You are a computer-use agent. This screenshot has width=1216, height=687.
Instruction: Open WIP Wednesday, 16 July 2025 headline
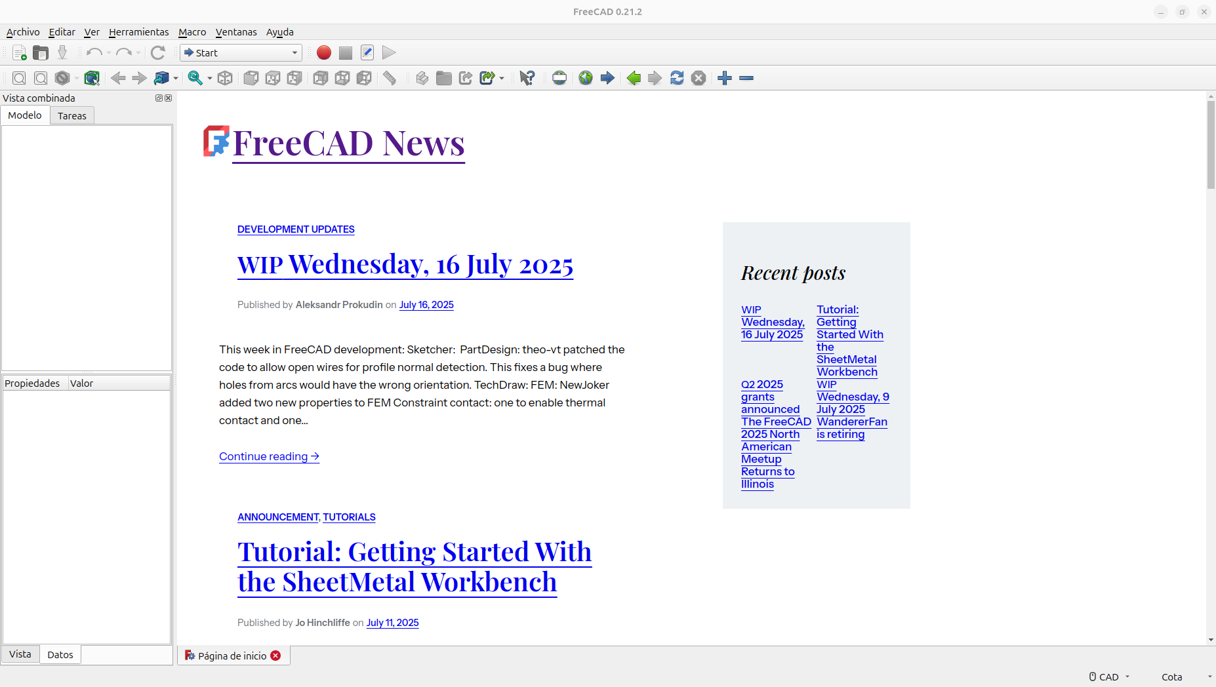(405, 265)
